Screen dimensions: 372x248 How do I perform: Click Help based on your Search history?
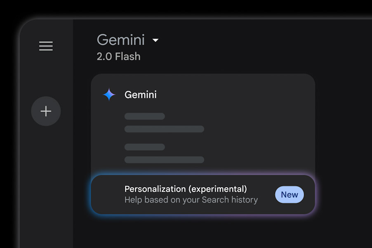191,200
